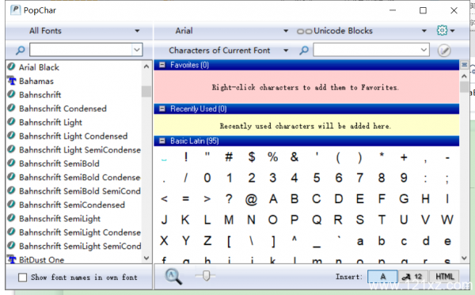Enable Show font names in own font
The image size is (475, 295).
(x=22, y=277)
